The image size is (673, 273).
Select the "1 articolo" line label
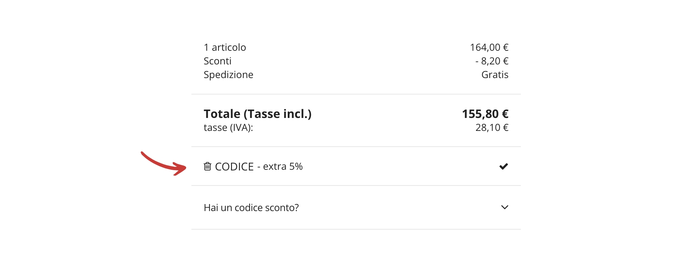pyautogui.click(x=225, y=47)
